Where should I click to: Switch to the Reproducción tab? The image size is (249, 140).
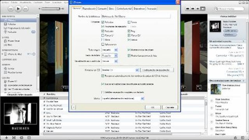(89, 9)
